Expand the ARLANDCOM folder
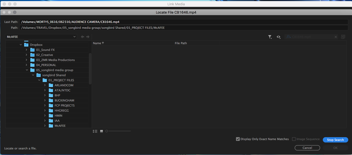Image resolution: width=352 pixels, height=155 pixels. point(45,85)
